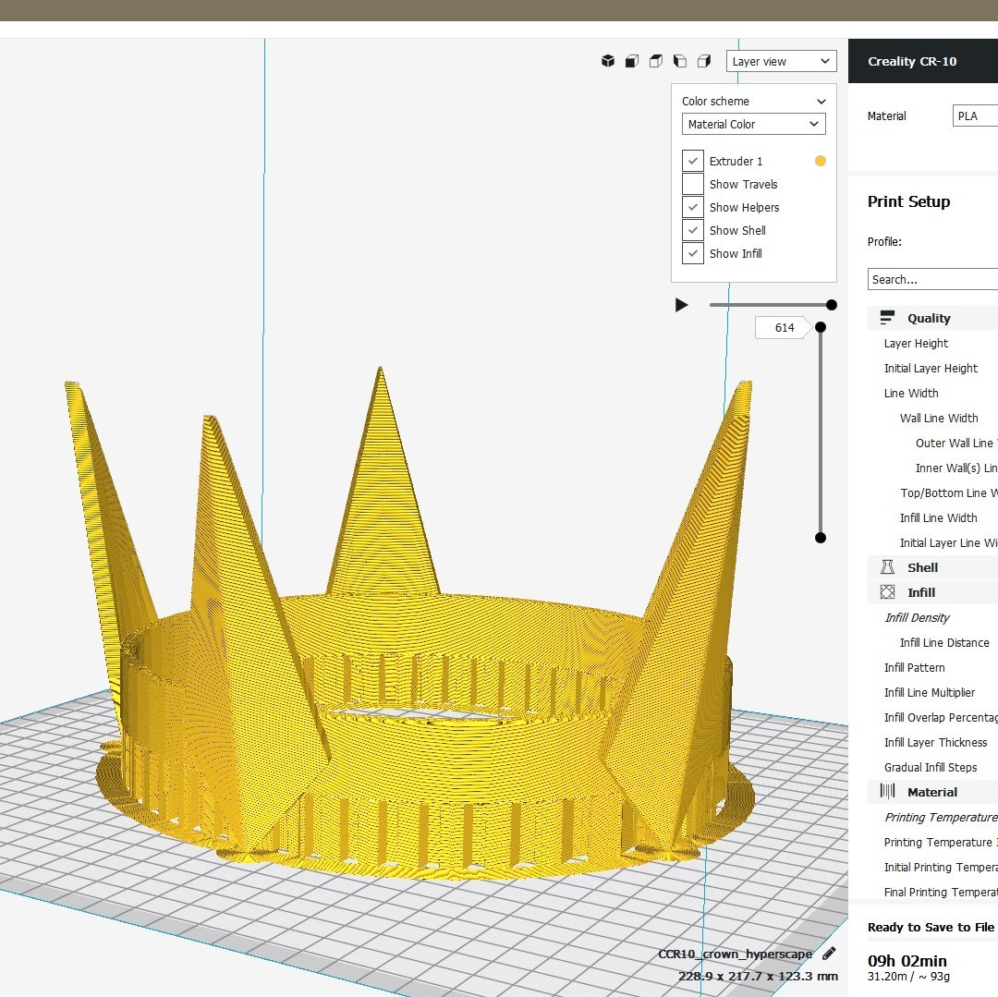Open the Layer view dropdown

(781, 60)
